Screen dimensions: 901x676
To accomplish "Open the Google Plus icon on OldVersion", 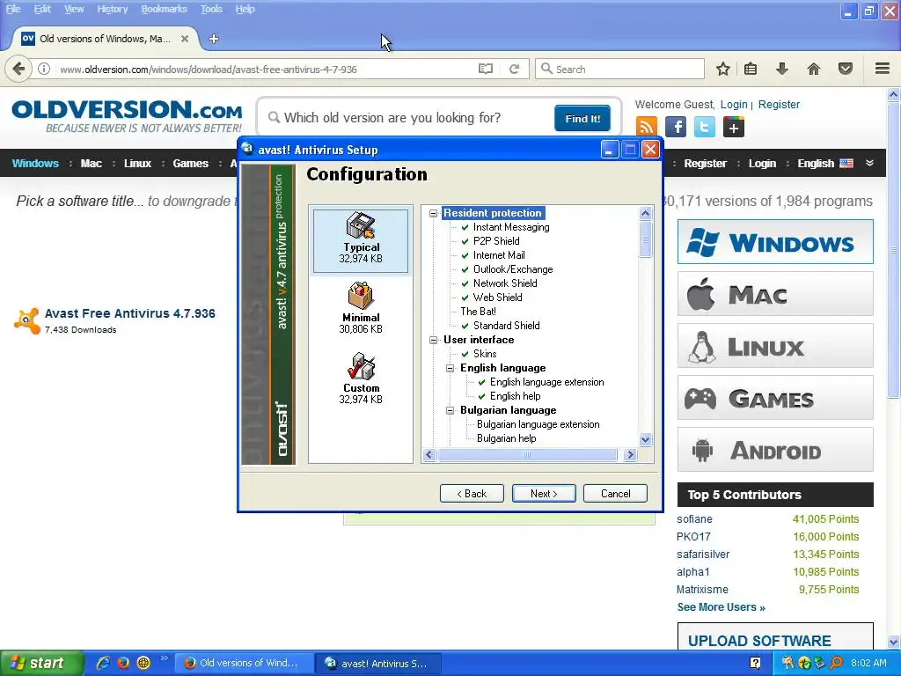I will coord(734,127).
